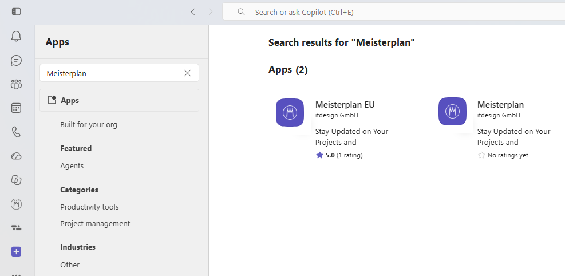Select the Apps section in sidebar

[119, 100]
